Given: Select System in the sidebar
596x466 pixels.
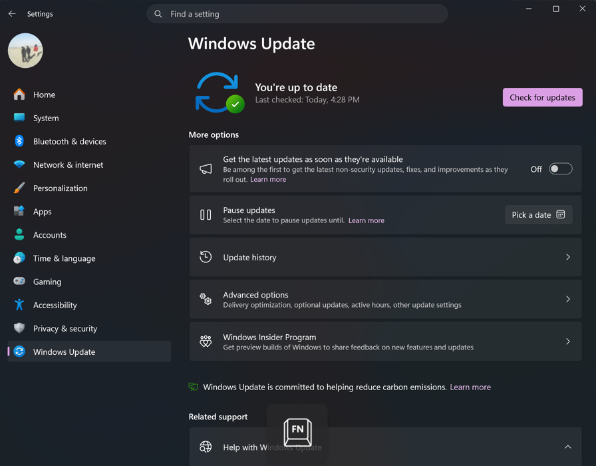Looking at the screenshot, I should tap(89, 118).
